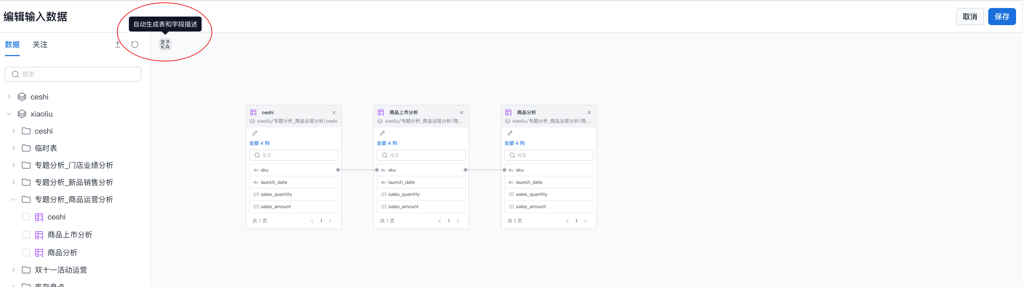The width and height of the screenshot is (1023, 287).
Task: Expand the 临时表 folder
Action: 13,148
